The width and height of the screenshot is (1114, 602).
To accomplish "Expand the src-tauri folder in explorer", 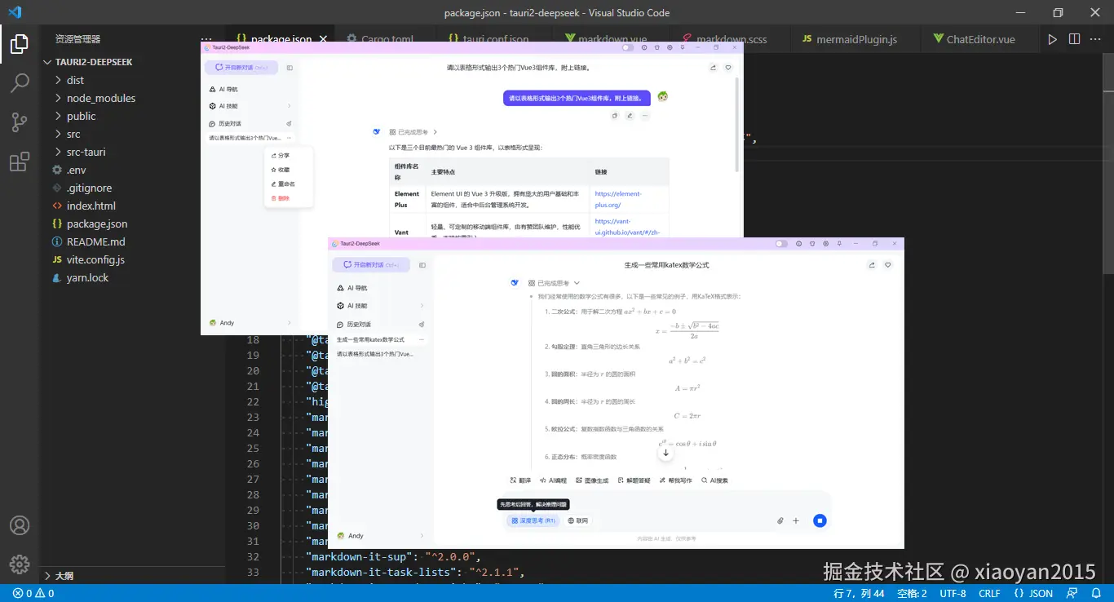I will (86, 152).
